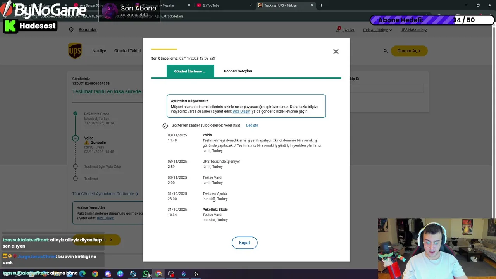496x279 pixels.
Task: Open Google Chrome from the taskbar
Action: (x=95, y=274)
